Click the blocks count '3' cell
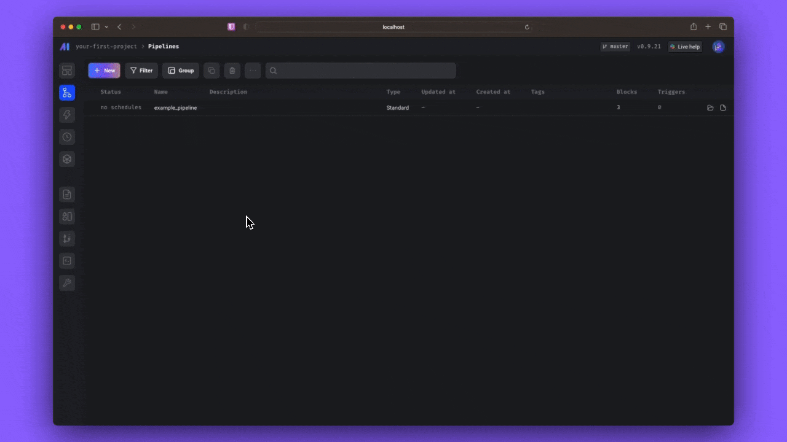This screenshot has width=787, height=442. tap(619, 107)
